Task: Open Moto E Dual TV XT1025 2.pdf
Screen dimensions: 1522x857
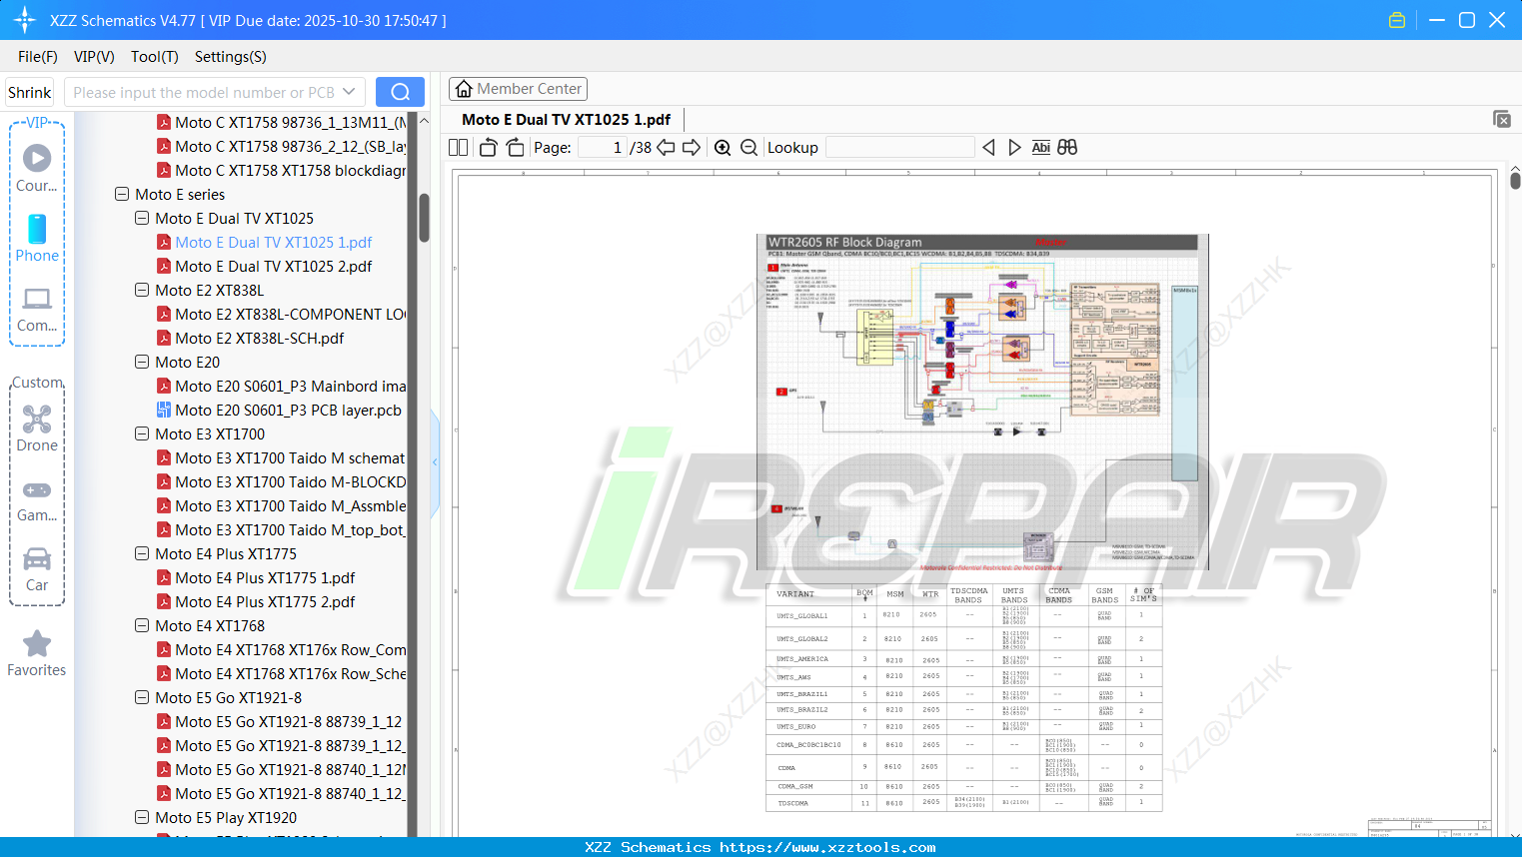Action: point(274,266)
